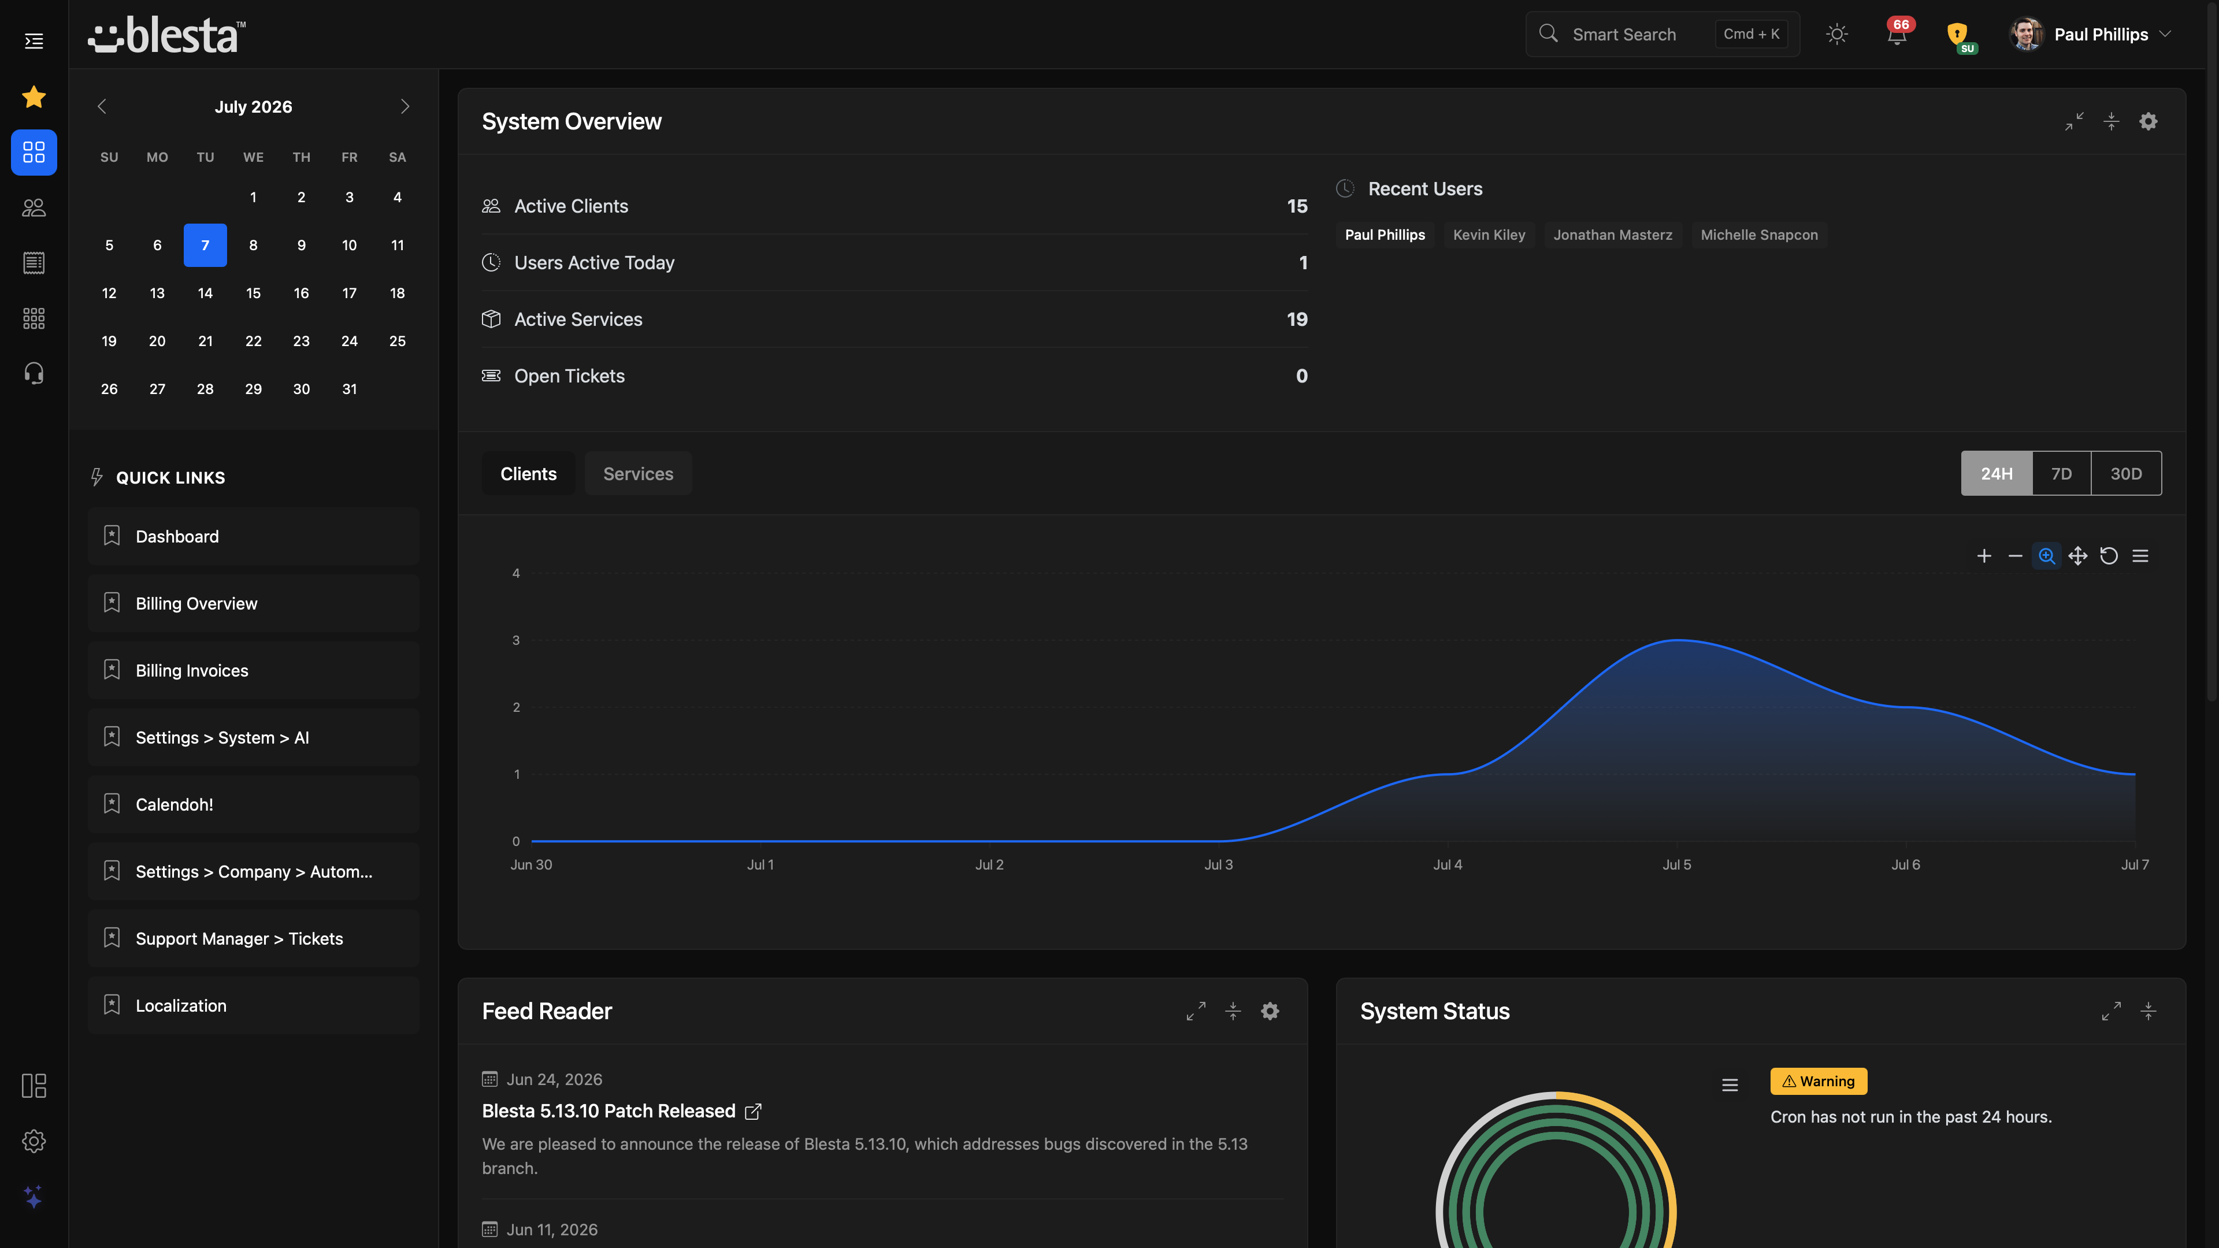2219x1248 pixels.
Task: Open Settings > System > AI quick link
Action: click(x=253, y=737)
